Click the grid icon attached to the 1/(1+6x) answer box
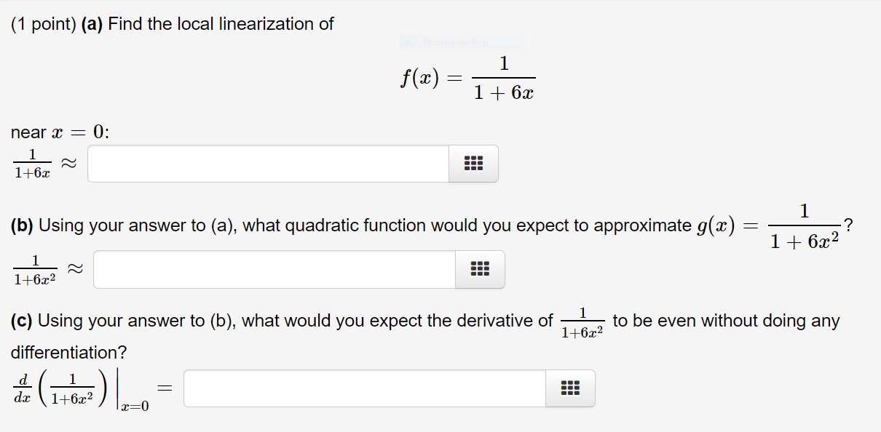This screenshot has width=881, height=432. click(x=473, y=163)
